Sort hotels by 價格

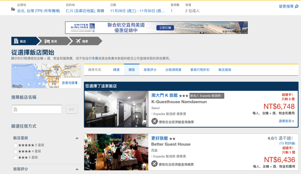pos(132,70)
